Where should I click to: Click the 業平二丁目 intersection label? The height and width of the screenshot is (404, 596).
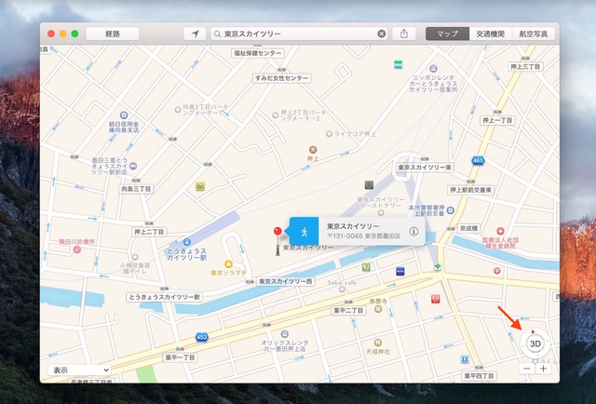(x=348, y=311)
